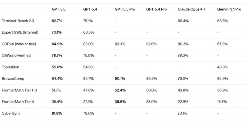Select Claude Opus 4.7's 69.4% Terminal-Bench score

[183, 21]
